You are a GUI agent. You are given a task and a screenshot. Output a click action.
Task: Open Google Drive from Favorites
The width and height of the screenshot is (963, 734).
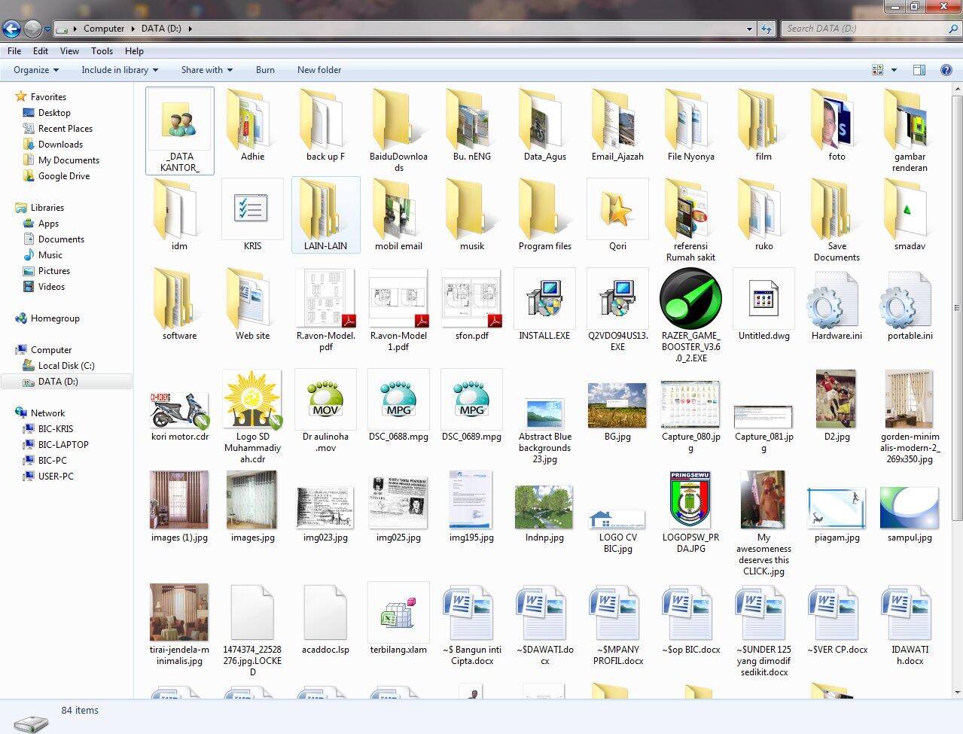[64, 175]
